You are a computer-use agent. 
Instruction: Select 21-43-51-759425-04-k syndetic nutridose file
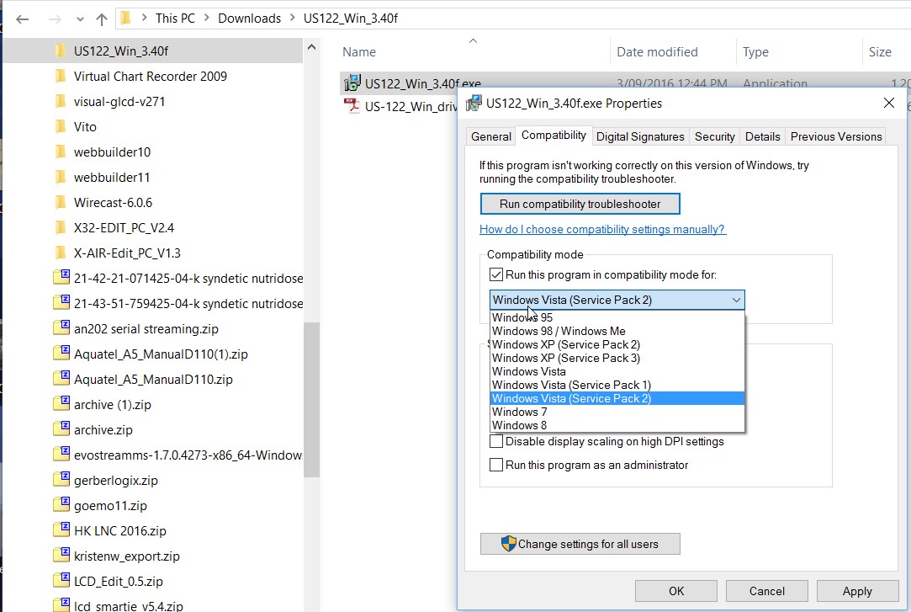coord(177,303)
